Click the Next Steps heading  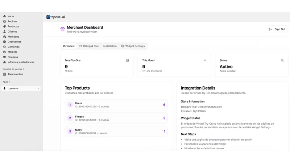[x=188, y=134]
